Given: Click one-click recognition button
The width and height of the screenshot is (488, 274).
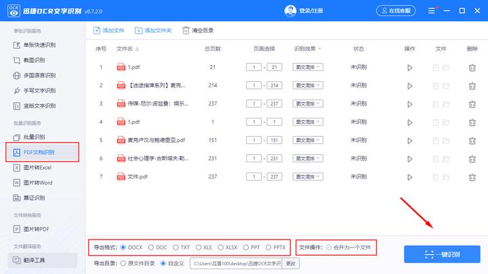Looking at the screenshot, I should [442, 254].
